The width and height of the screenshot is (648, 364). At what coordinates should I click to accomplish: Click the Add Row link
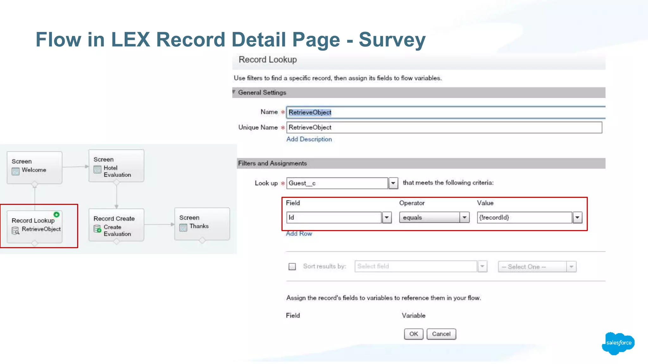(x=299, y=234)
